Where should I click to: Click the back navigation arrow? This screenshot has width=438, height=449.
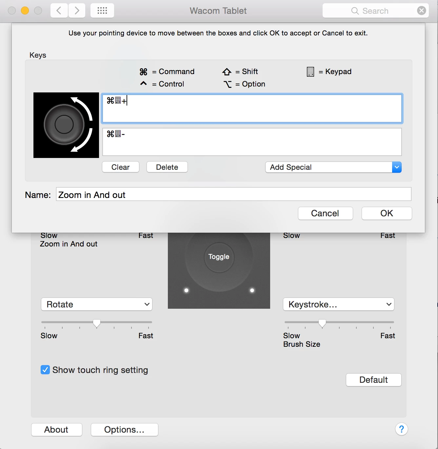click(59, 10)
